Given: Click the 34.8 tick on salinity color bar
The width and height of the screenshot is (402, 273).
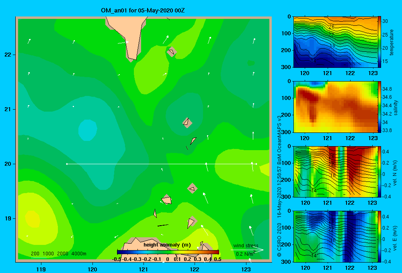Looking at the screenshot, I should 387,89.
